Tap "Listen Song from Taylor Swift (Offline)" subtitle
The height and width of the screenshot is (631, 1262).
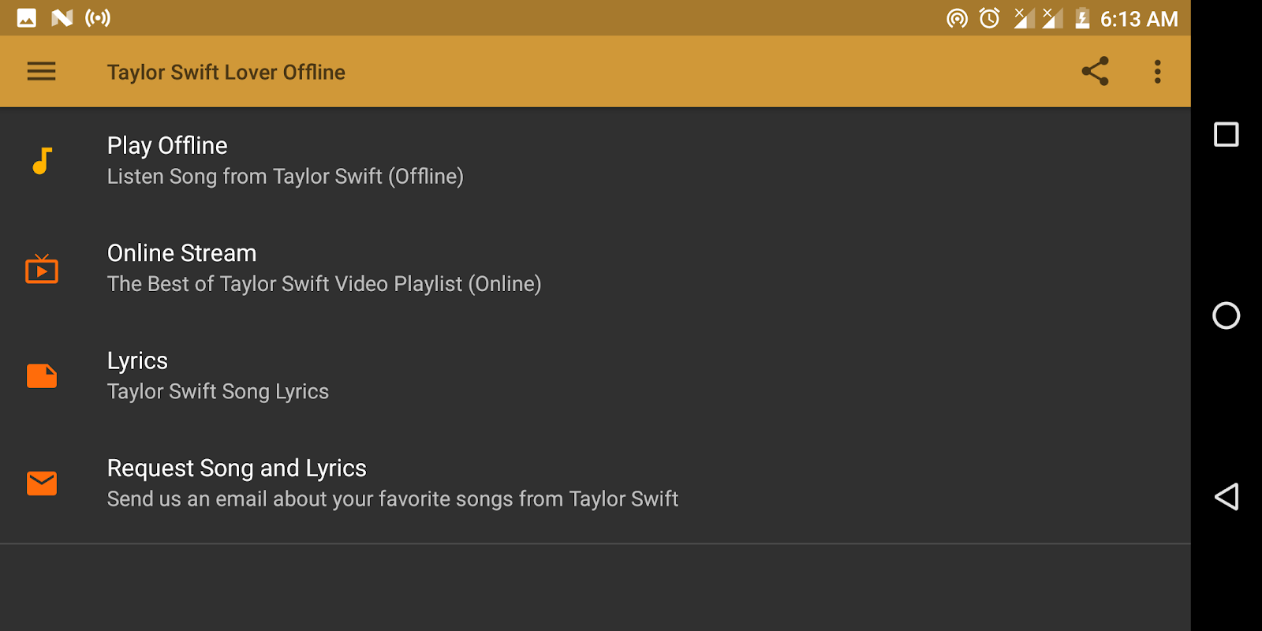point(285,177)
